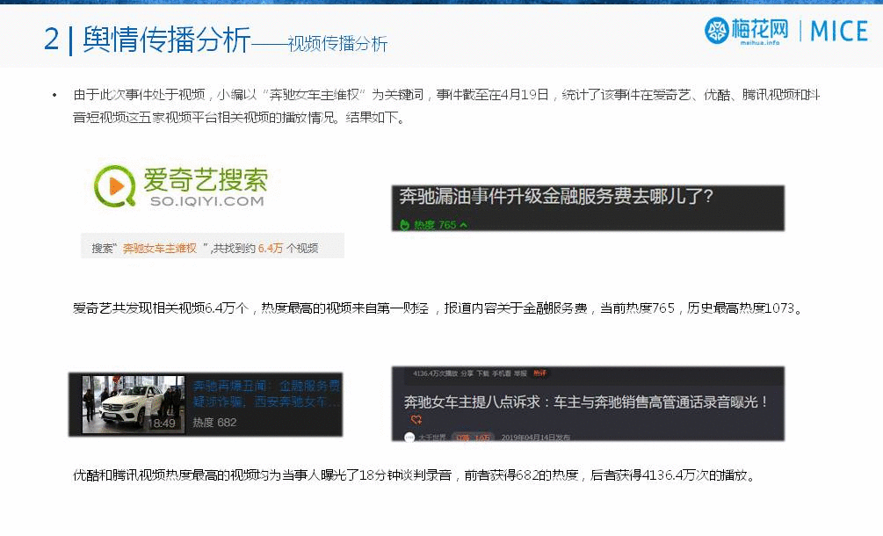Screen dimensions: 883x536
Task: Click the broken-heart icon under the Tencent video title
Action: tap(416, 420)
